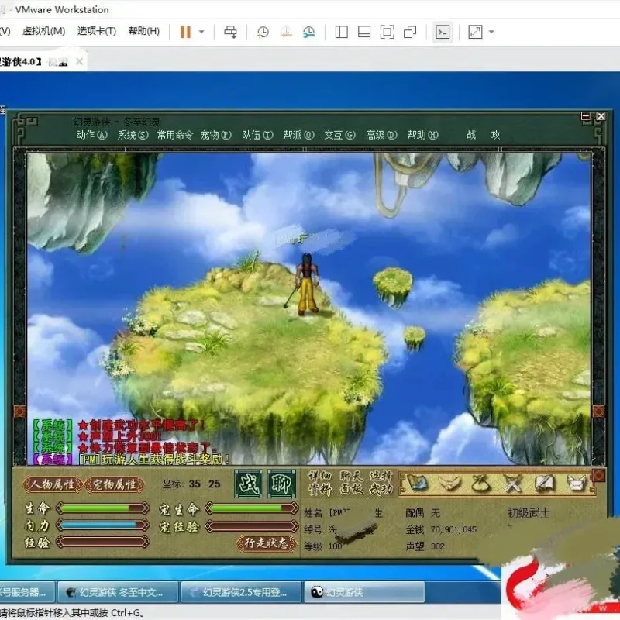Open the 选项卡(T) menu

tap(97, 31)
